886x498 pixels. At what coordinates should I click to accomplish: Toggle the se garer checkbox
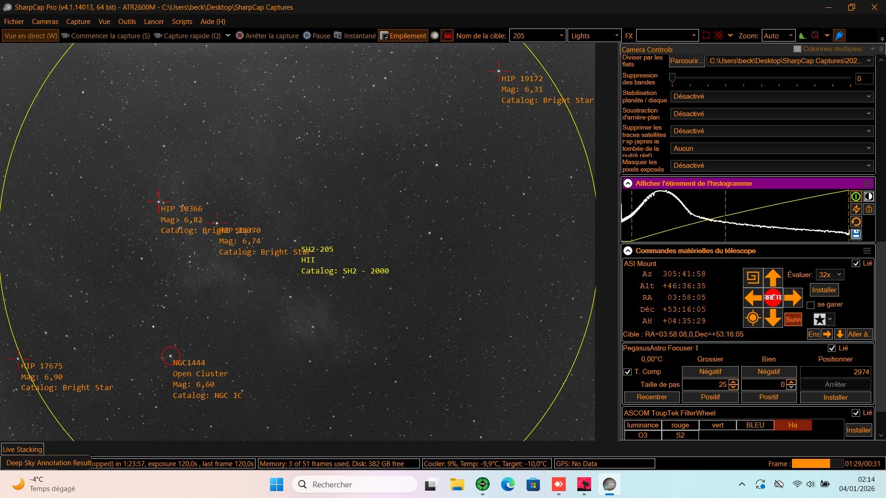pos(810,305)
